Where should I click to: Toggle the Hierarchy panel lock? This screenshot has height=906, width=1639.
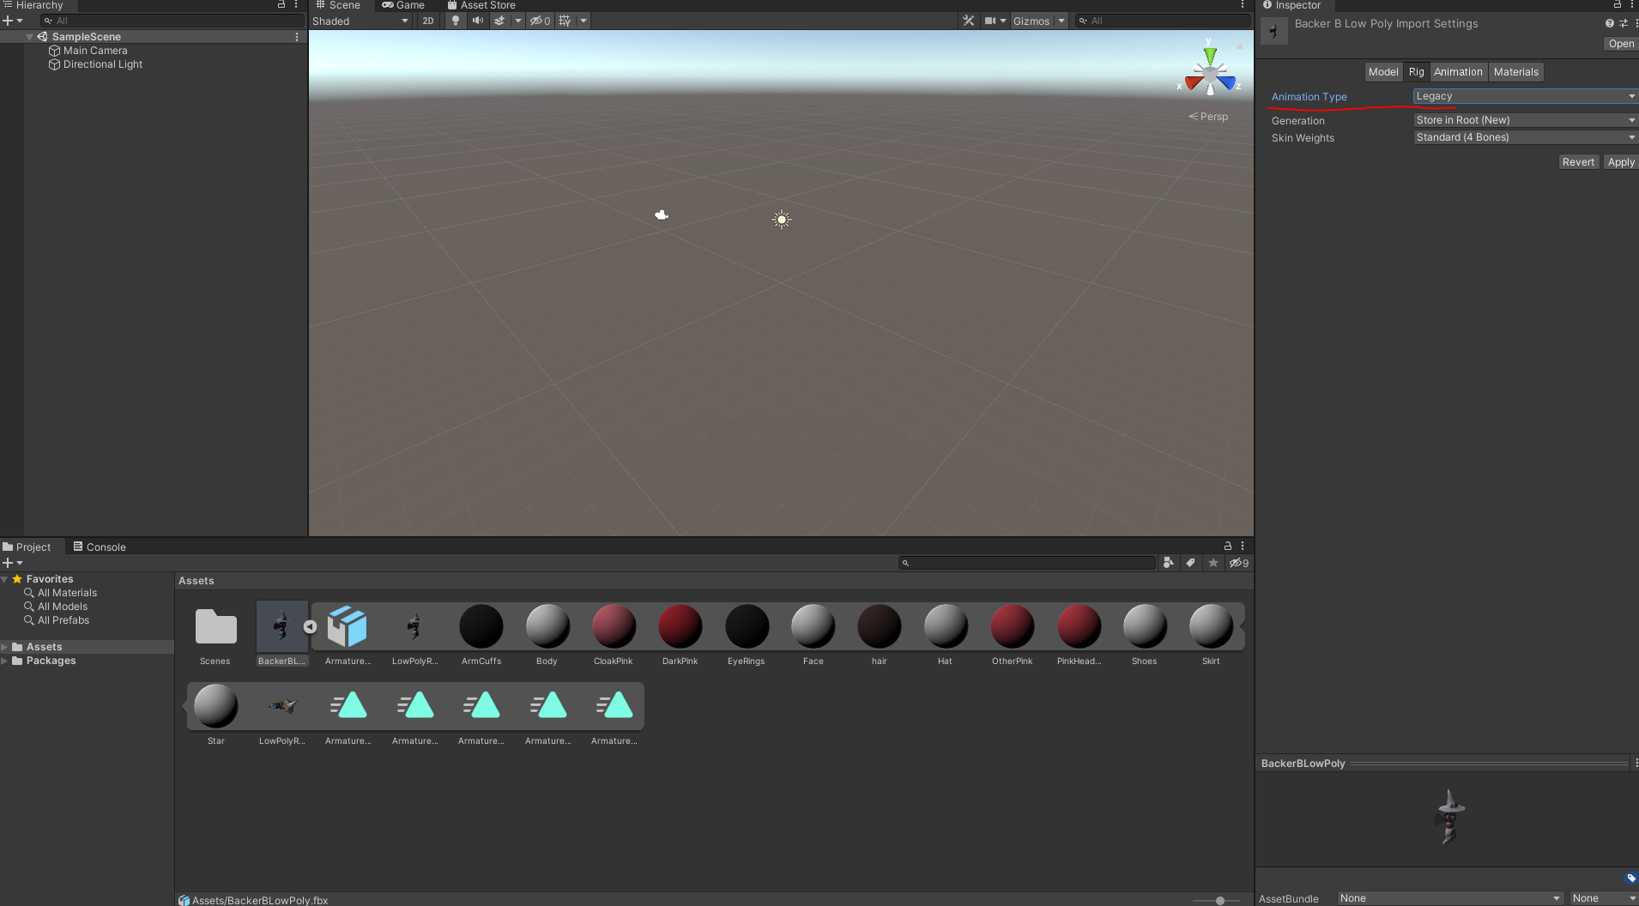(281, 5)
